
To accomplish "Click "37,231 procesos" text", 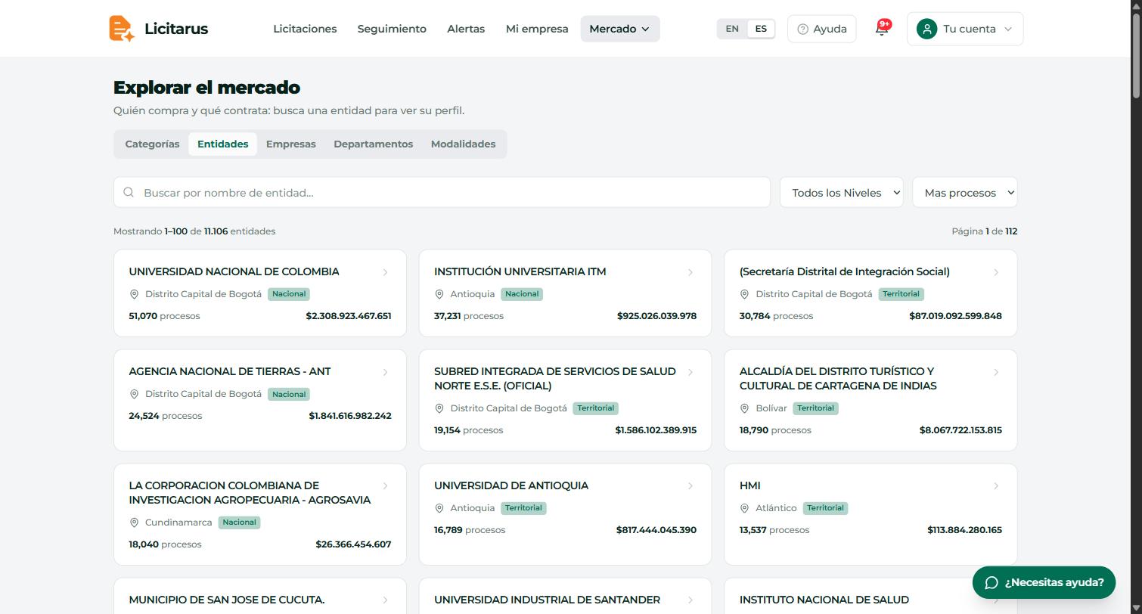I will (x=469, y=316).
